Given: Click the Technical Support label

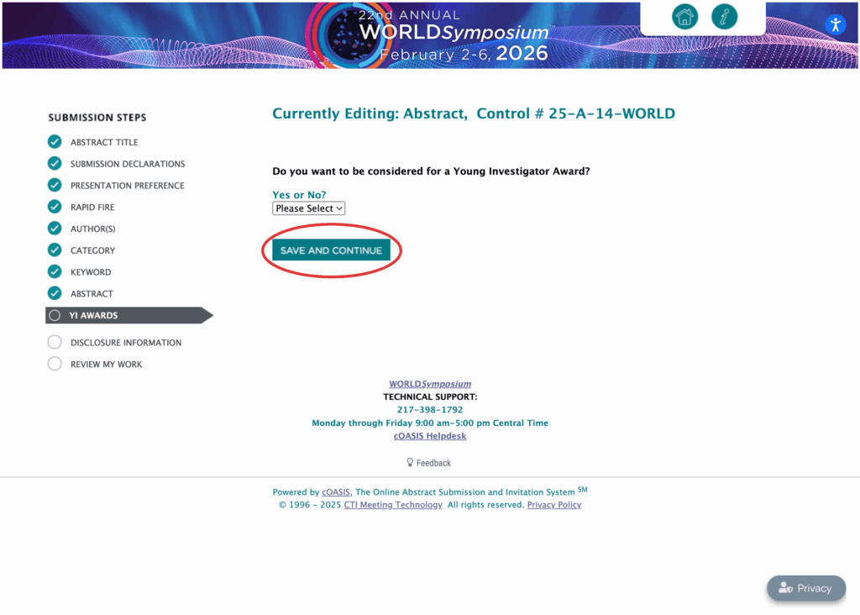Looking at the screenshot, I should (430, 397).
